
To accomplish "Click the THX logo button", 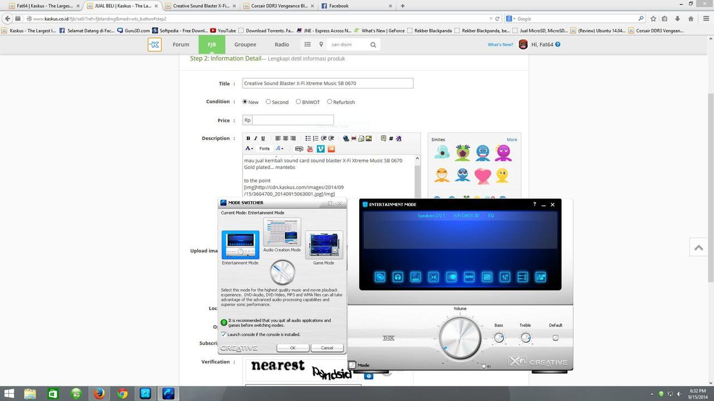I will coord(388,338).
